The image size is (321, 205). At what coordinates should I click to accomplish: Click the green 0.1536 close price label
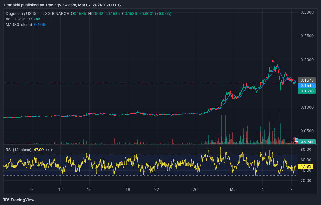coord(306,92)
